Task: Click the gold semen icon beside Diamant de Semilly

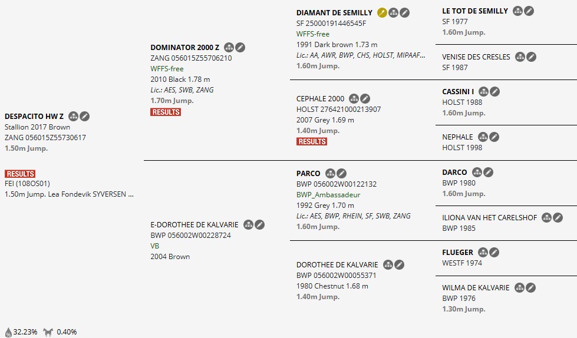Action: tap(383, 12)
